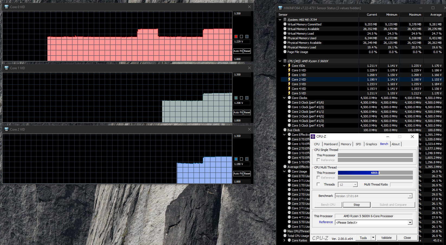This screenshot has height=245, width=446.
Task: Collapse the Core Clocks tree node
Action: click(x=284, y=98)
